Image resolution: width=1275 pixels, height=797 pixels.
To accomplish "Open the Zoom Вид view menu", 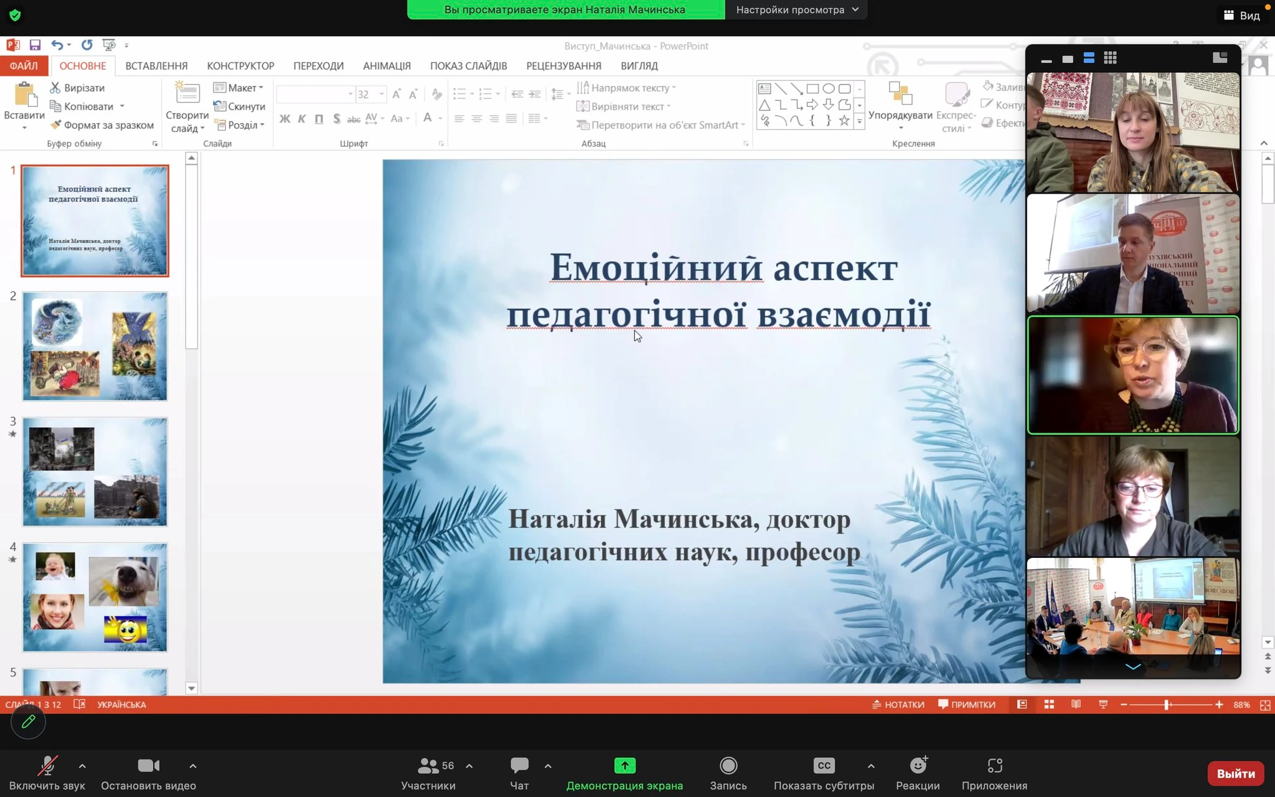I will pyautogui.click(x=1242, y=16).
